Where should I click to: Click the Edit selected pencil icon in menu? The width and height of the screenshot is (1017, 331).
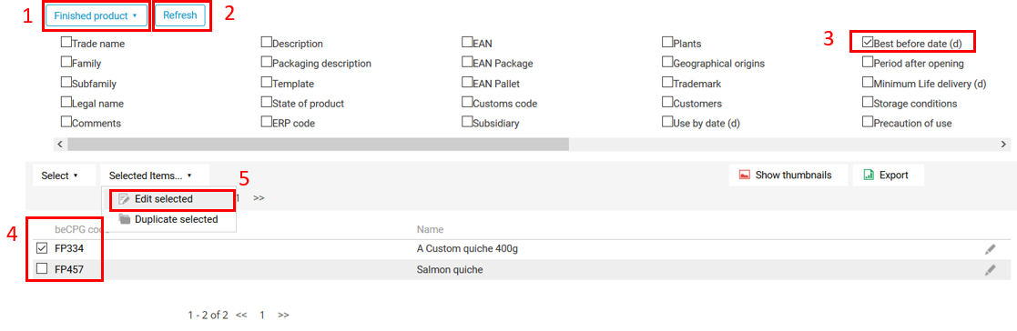[x=125, y=199]
